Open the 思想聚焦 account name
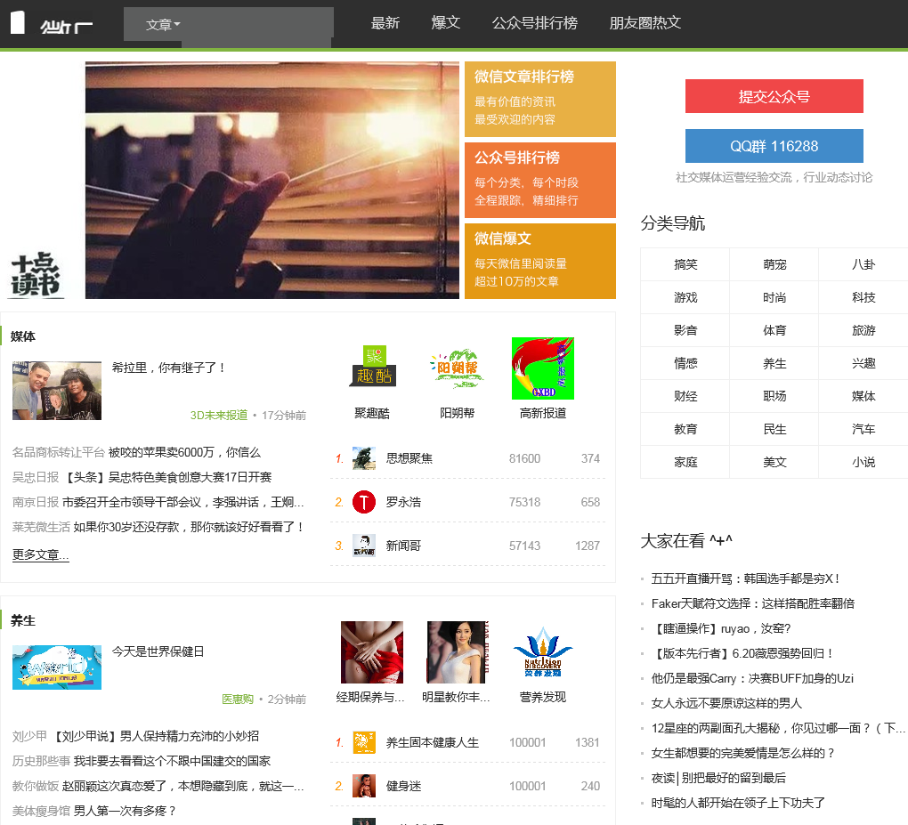 [409, 458]
